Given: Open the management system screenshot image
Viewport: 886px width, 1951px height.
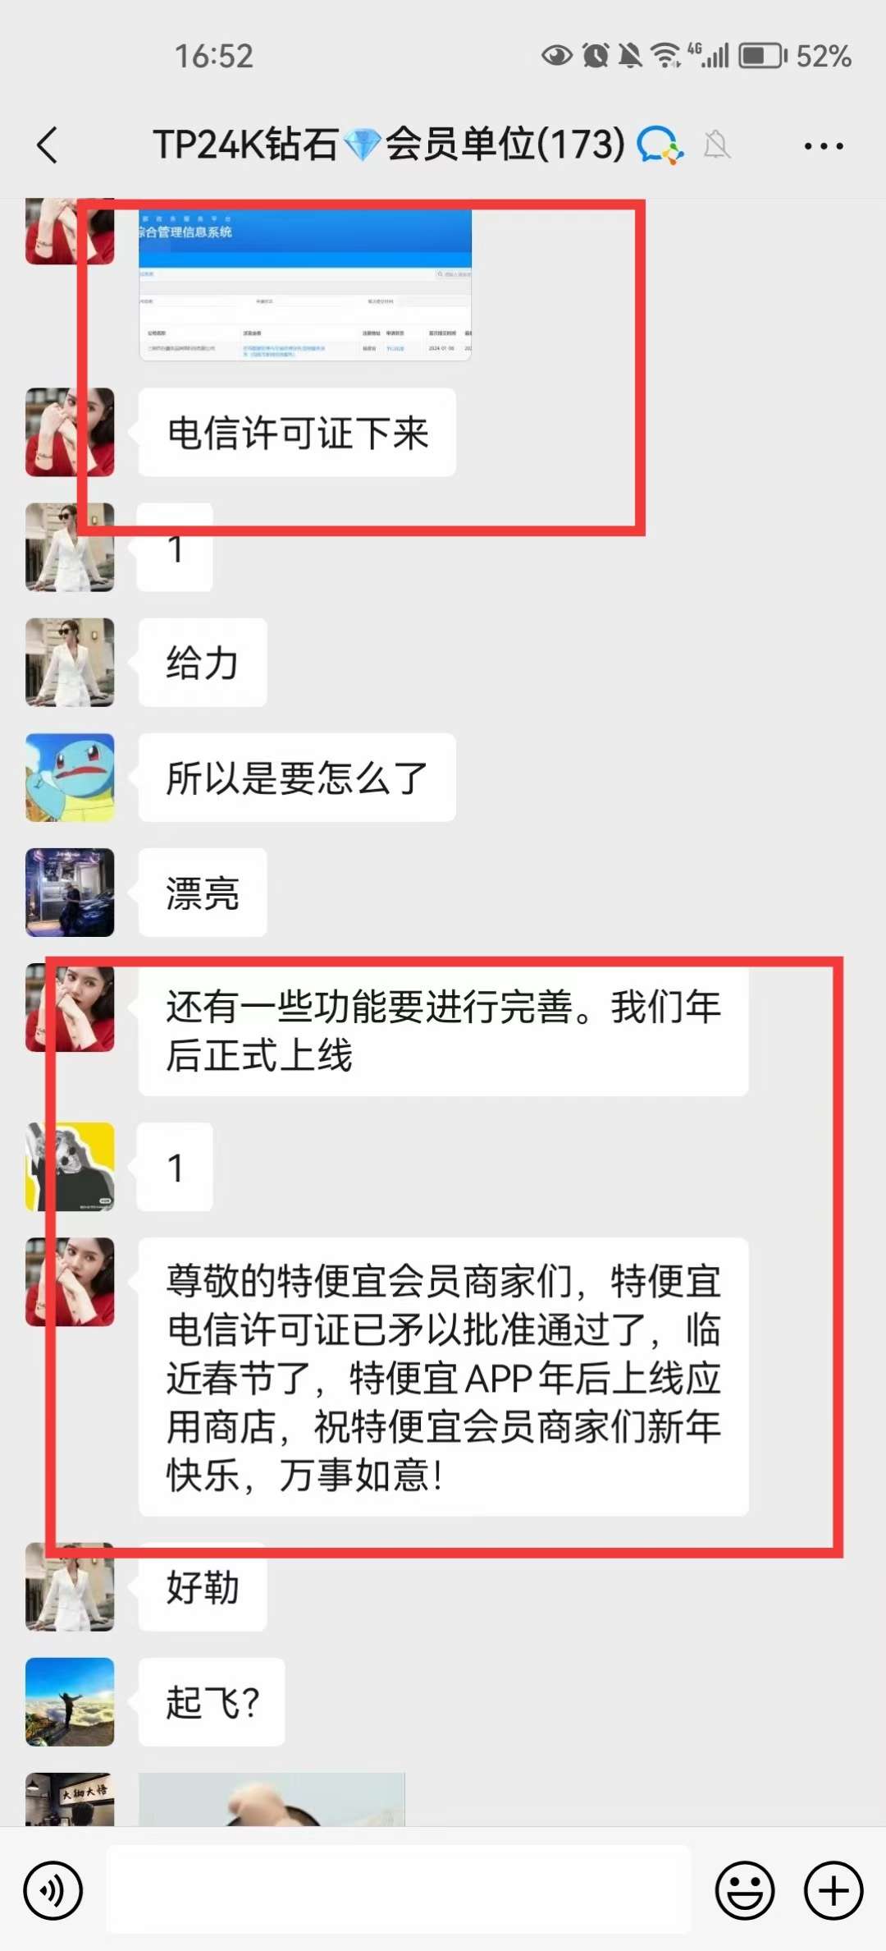Looking at the screenshot, I should point(305,284).
